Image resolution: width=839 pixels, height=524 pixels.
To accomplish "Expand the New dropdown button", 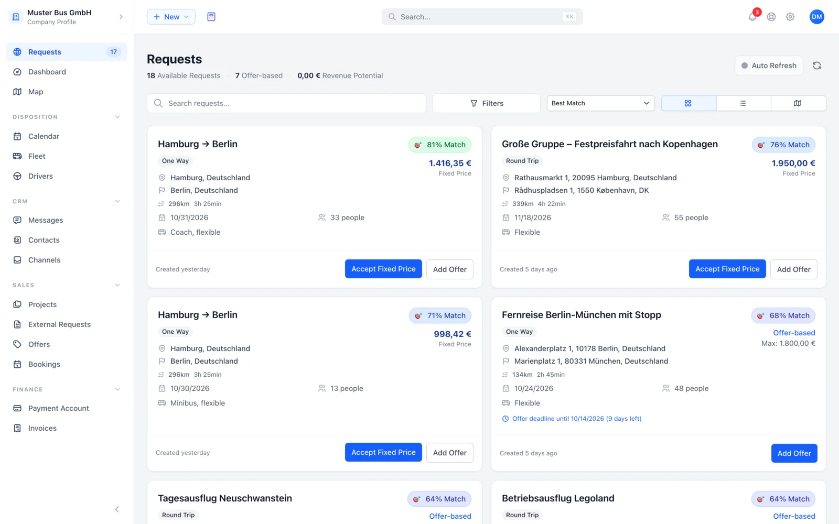I will point(171,17).
